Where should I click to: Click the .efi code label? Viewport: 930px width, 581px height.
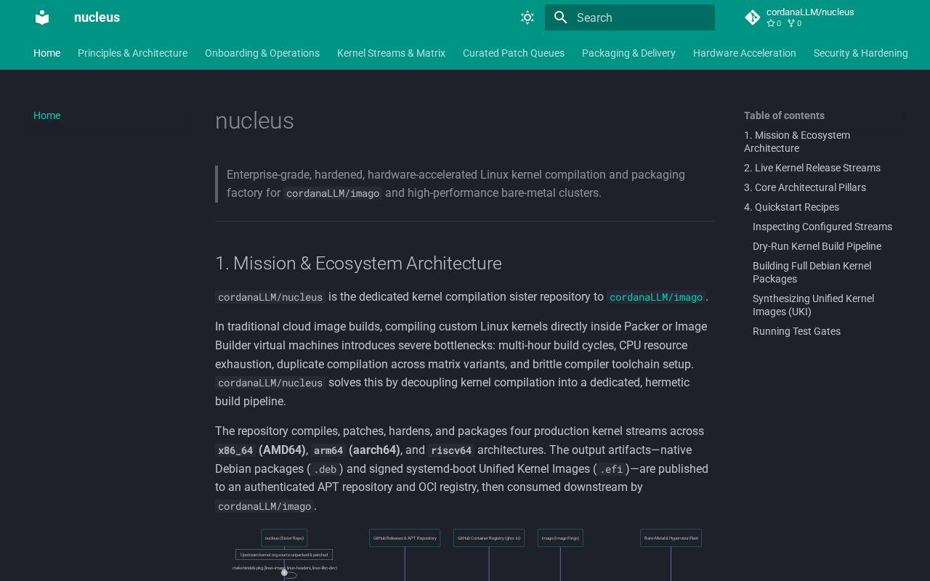coord(612,469)
